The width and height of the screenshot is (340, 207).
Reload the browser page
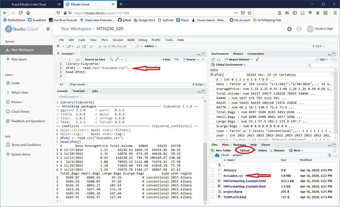point(21,13)
